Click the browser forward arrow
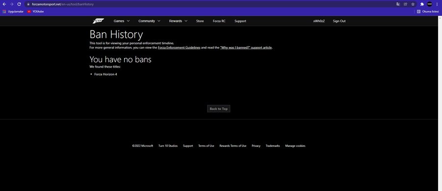 pyautogui.click(x=12, y=4)
